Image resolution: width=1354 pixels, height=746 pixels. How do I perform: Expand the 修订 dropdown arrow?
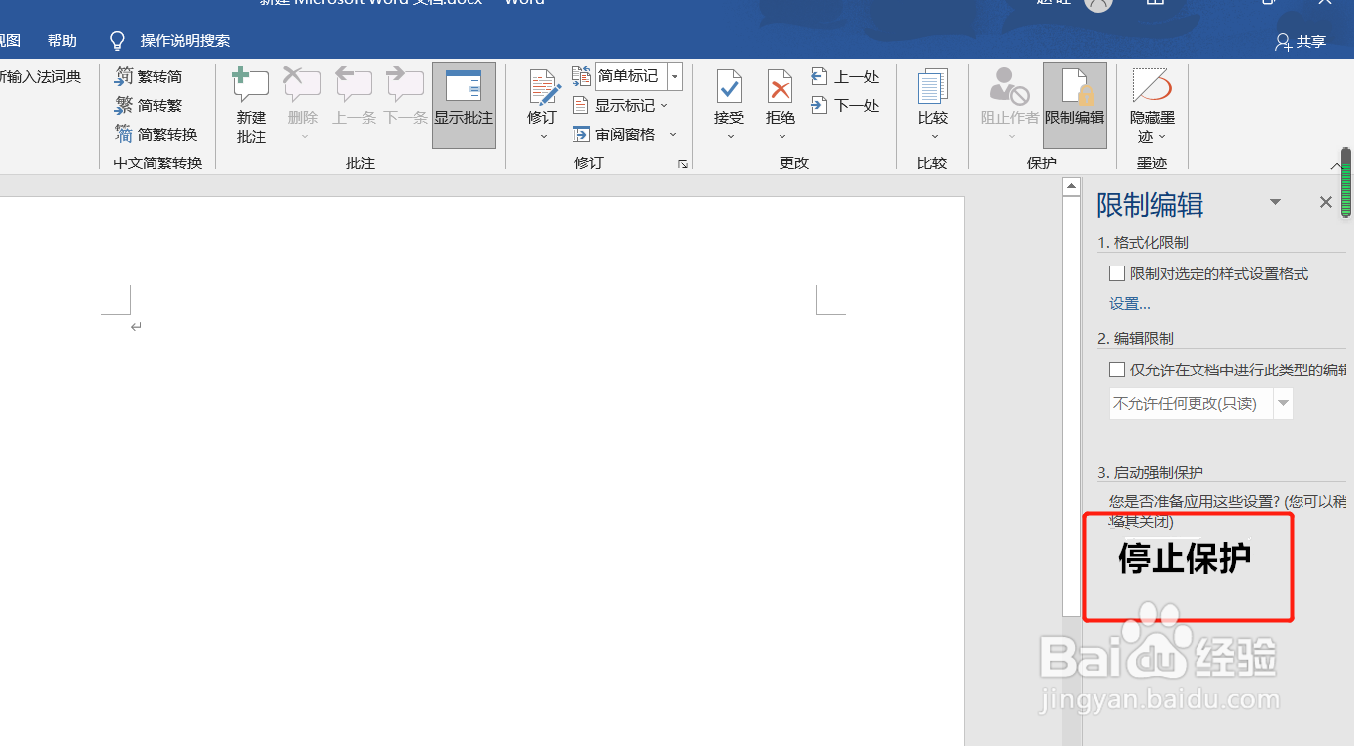(543, 137)
